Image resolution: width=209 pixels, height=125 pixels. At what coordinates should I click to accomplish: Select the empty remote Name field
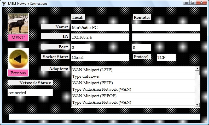point(166,27)
